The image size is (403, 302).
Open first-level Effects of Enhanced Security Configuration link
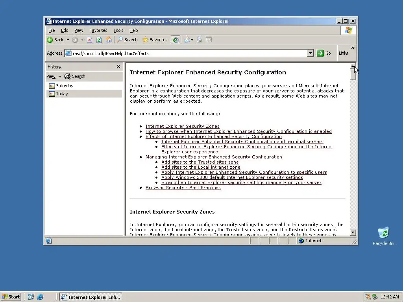(x=214, y=136)
